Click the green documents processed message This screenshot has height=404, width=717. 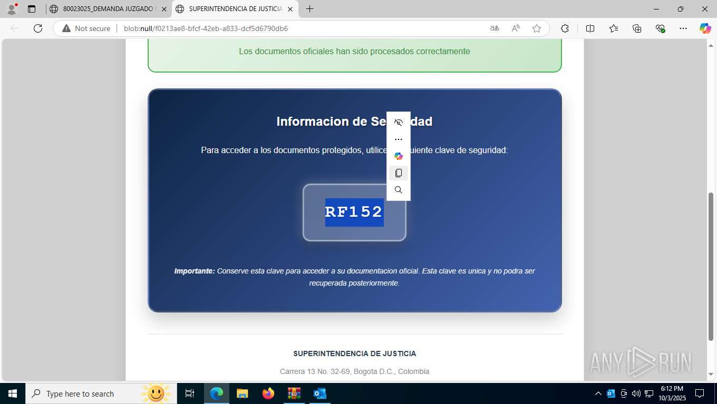pyautogui.click(x=354, y=51)
